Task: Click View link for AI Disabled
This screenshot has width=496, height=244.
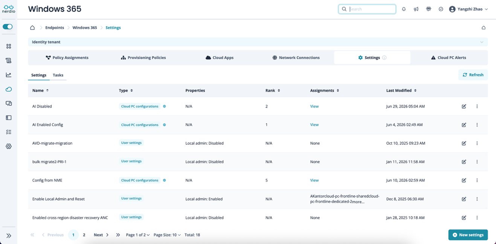Action: point(314,106)
